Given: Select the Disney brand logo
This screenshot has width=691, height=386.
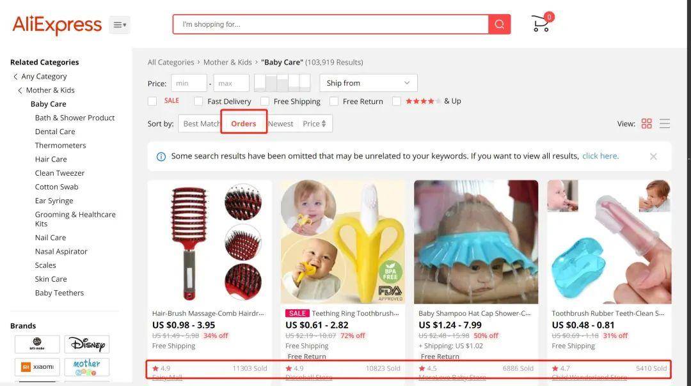Looking at the screenshot, I should click(x=87, y=344).
